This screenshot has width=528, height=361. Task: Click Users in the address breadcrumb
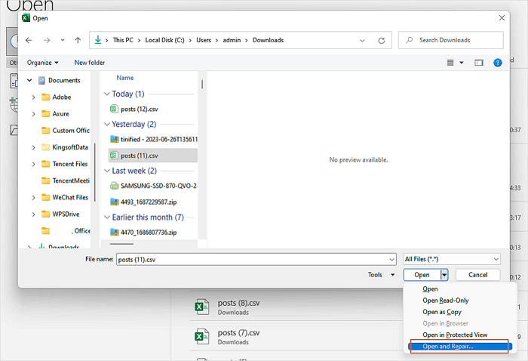[204, 41]
